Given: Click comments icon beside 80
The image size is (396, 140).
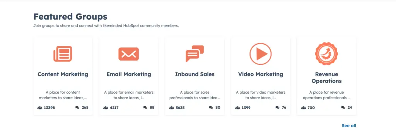Looking at the screenshot, I should 211,108.
